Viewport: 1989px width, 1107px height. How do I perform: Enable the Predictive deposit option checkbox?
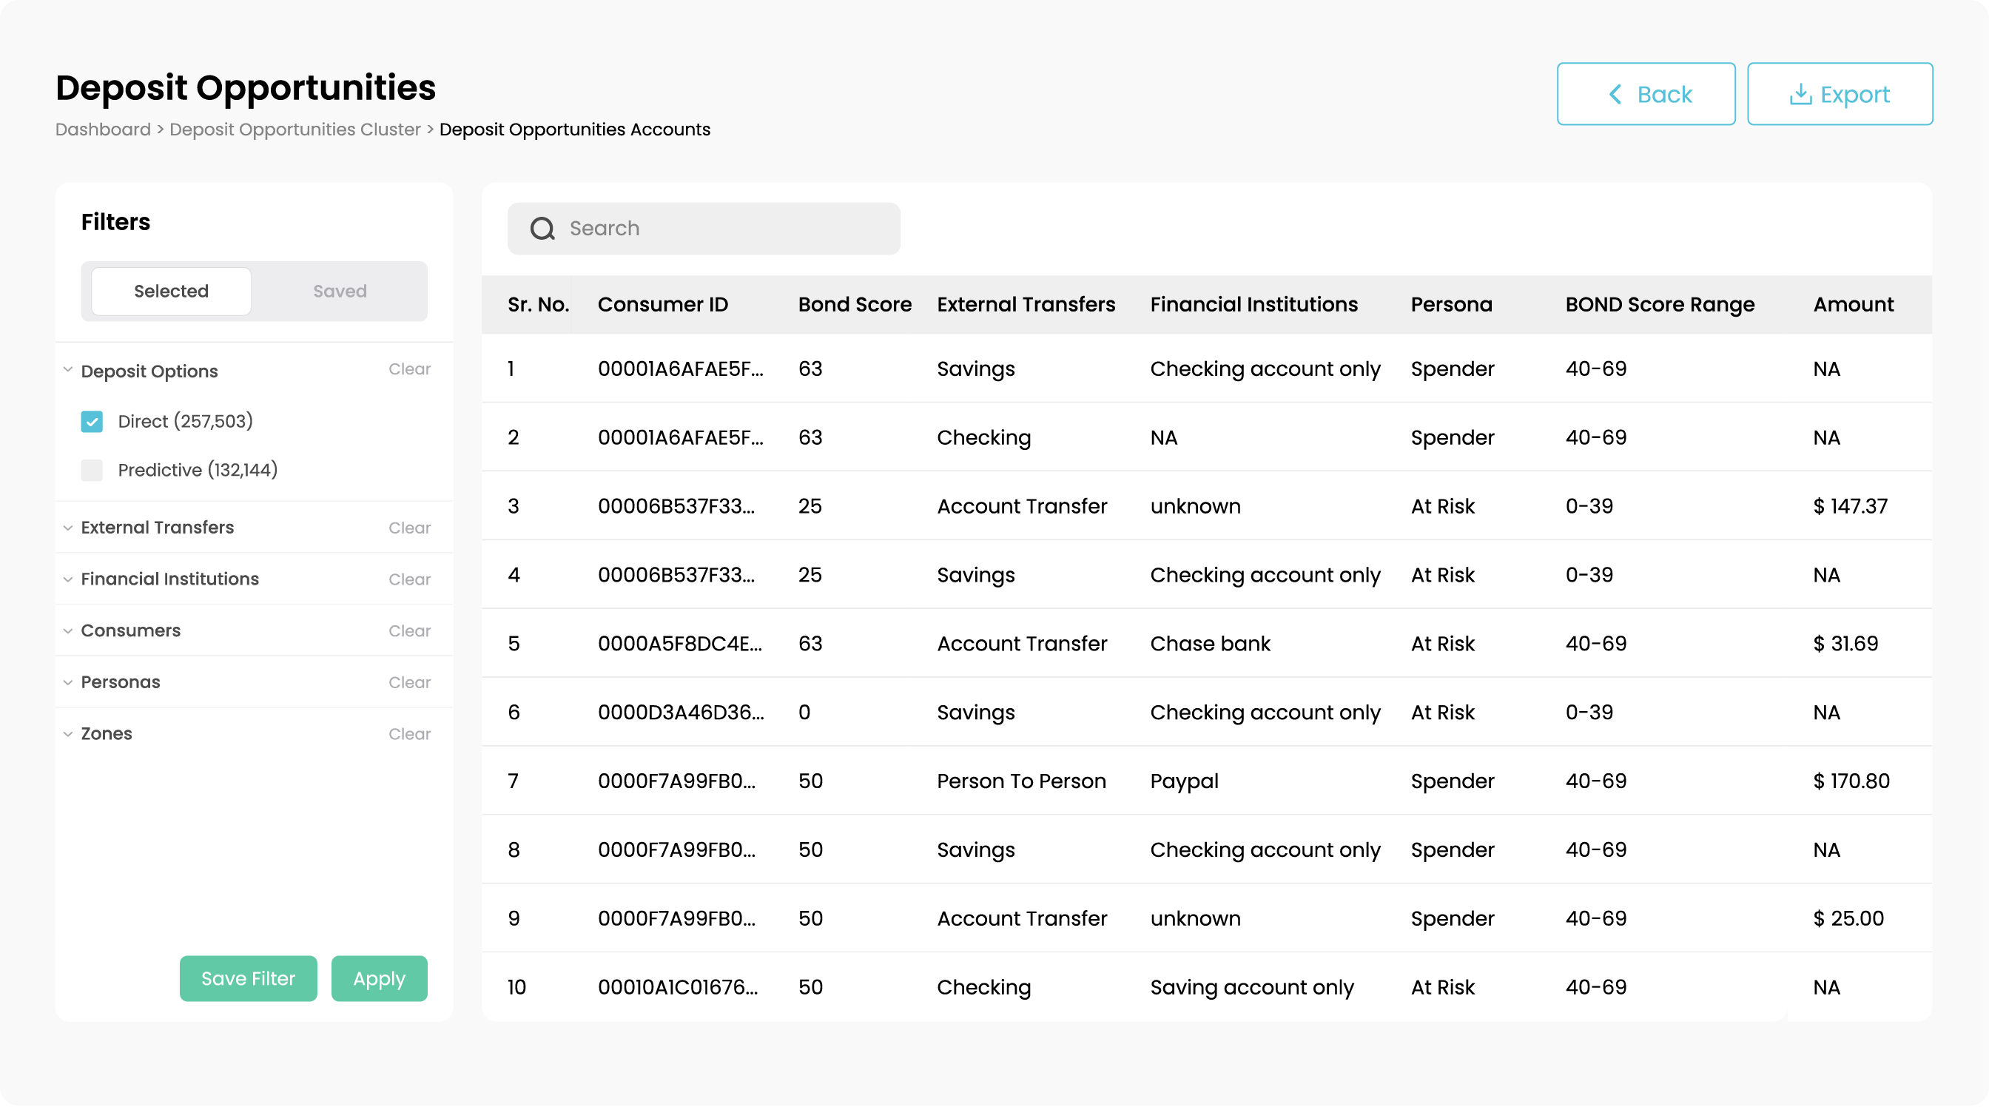pos(92,470)
